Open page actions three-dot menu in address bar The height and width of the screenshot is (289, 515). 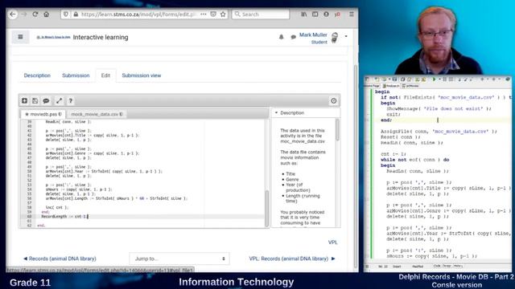pos(204,14)
